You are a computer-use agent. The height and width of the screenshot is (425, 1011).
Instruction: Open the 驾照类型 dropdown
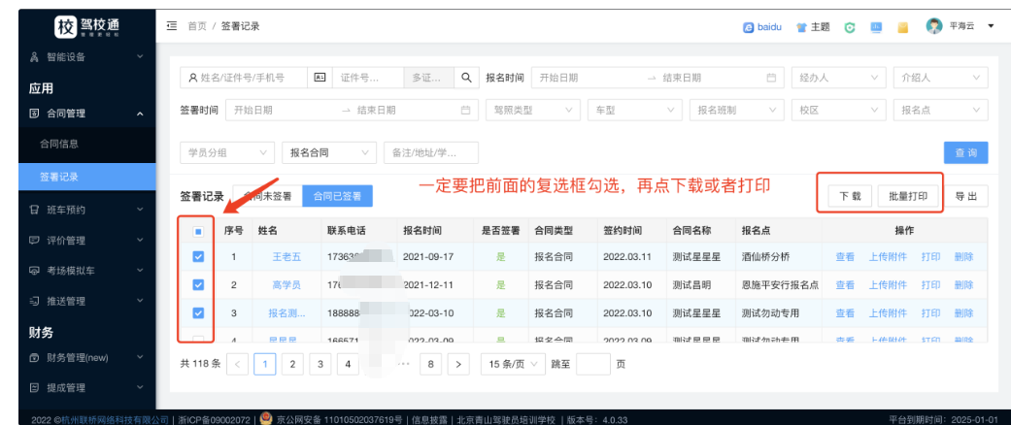pos(530,111)
